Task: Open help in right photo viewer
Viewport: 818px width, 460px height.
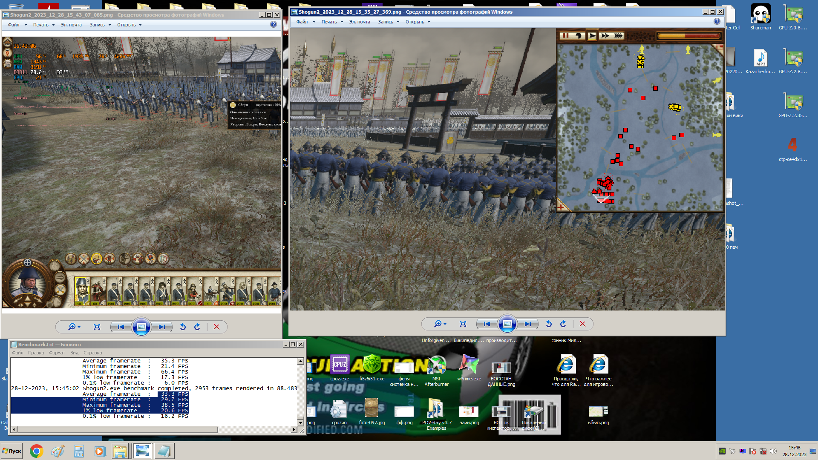Action: click(x=717, y=22)
